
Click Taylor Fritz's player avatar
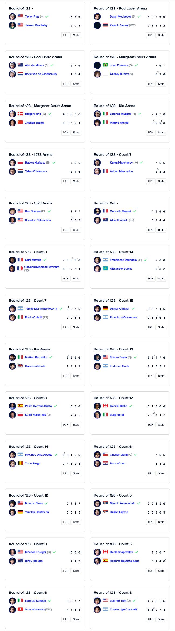tap(12, 17)
